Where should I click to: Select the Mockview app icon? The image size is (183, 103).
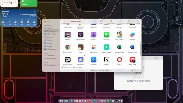click(81, 60)
